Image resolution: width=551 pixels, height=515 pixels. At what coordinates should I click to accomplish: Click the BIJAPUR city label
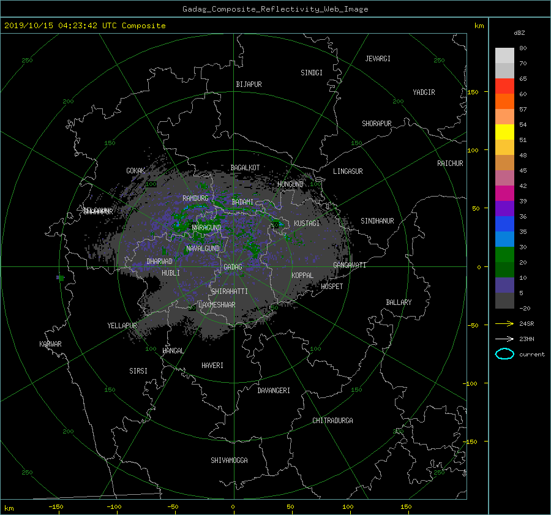click(249, 85)
